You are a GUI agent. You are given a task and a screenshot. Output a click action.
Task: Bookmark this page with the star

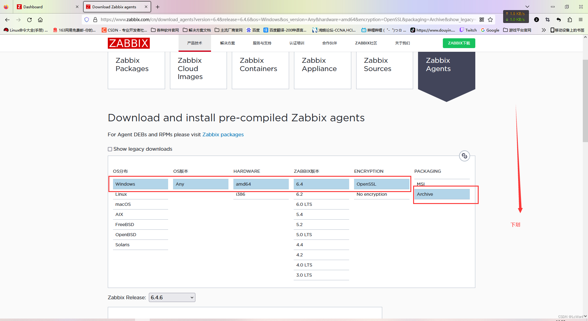click(x=490, y=20)
